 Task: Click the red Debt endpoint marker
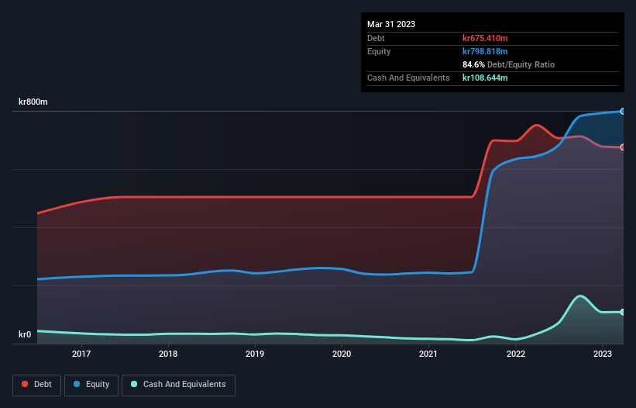pos(623,147)
